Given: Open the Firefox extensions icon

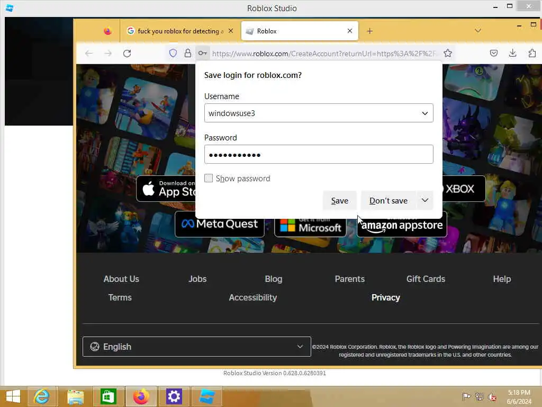Looking at the screenshot, I should coord(532,53).
